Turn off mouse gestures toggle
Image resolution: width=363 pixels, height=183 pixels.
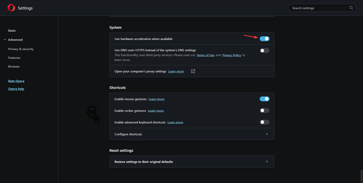[x=265, y=99]
